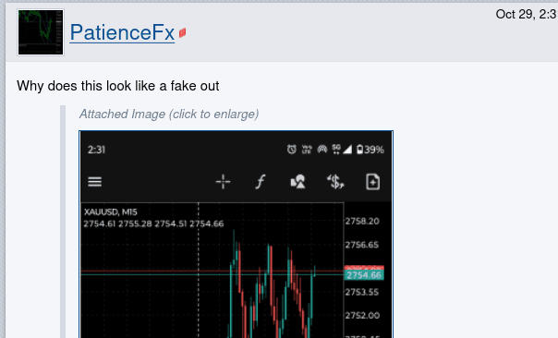
Task: Click PatienceFx avatar thumbnail
Action: pyautogui.click(x=41, y=32)
